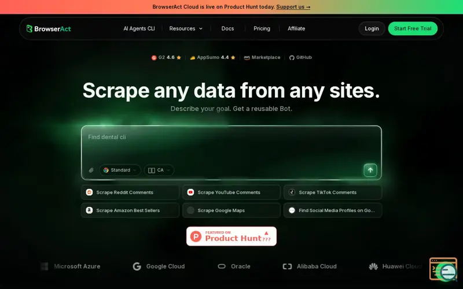This screenshot has width=463, height=289.
Task: Open the Affiliate page
Action: pos(296,28)
